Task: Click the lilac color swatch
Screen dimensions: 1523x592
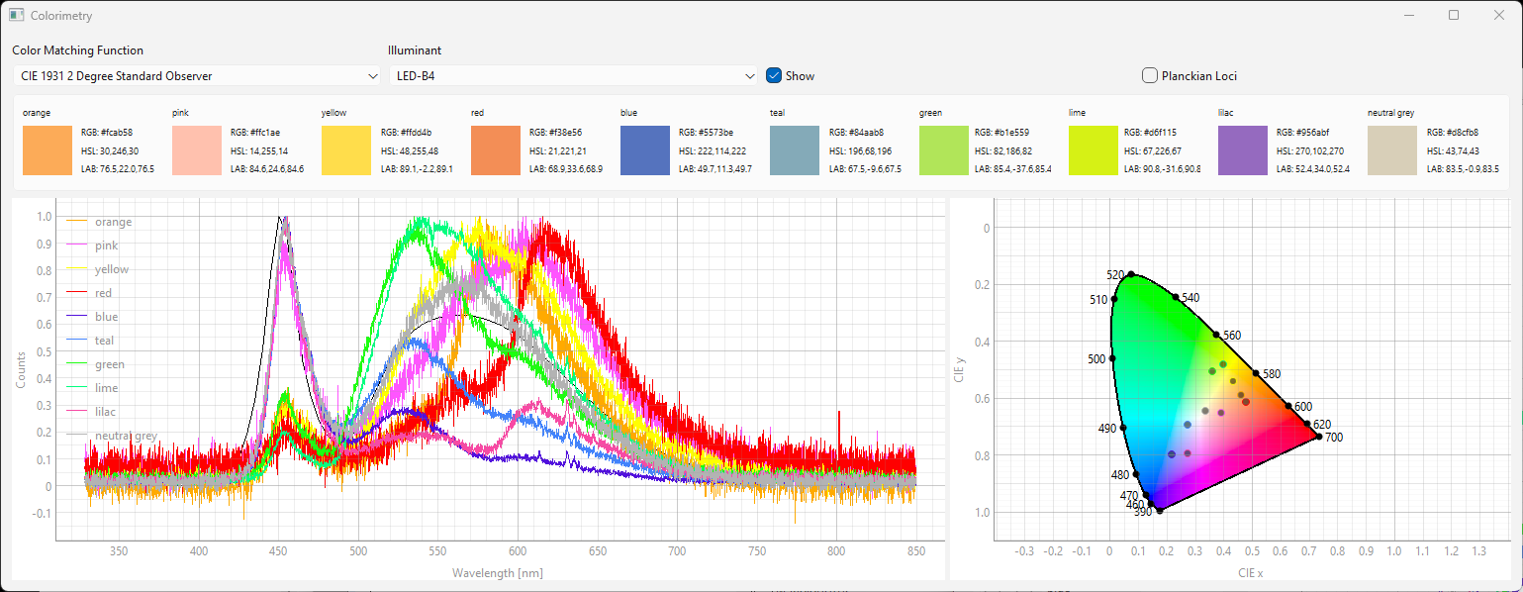Action: click(x=1243, y=150)
